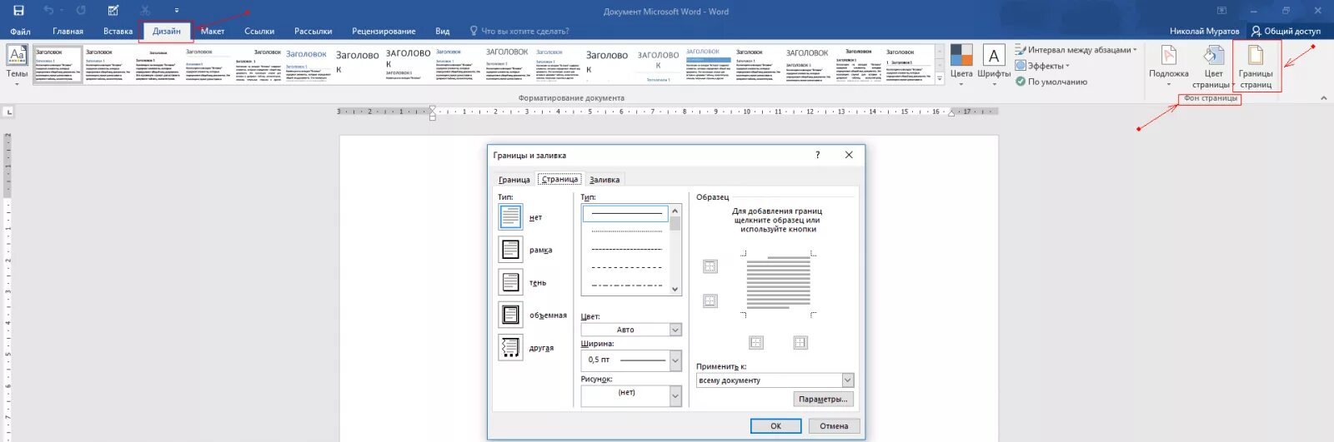The image size is (1334, 442).
Task: Collapse the ribbon with the chevron
Action: coord(1324,98)
